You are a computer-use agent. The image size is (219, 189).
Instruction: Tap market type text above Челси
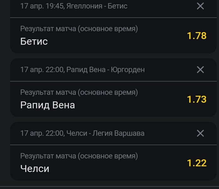tap(79, 156)
